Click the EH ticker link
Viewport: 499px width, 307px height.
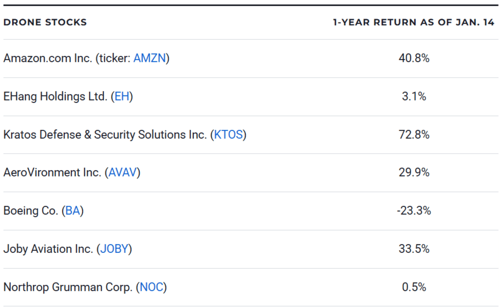(122, 96)
